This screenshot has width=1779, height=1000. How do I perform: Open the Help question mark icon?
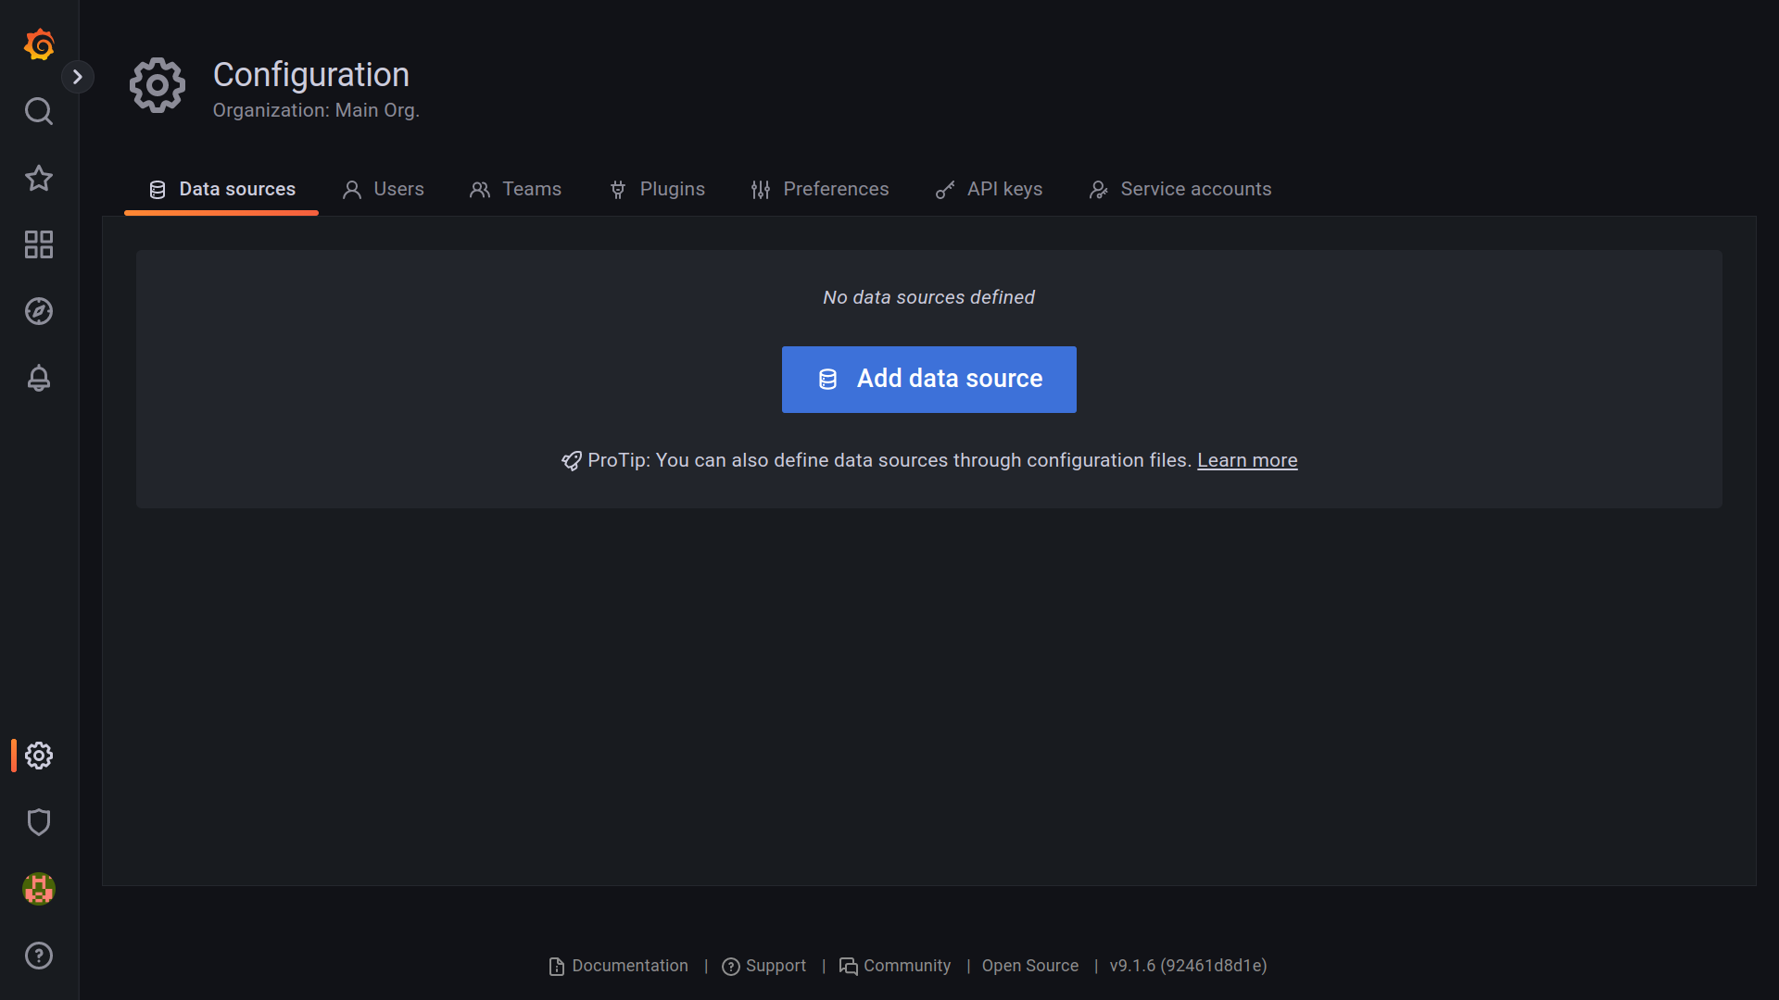pos(39,956)
